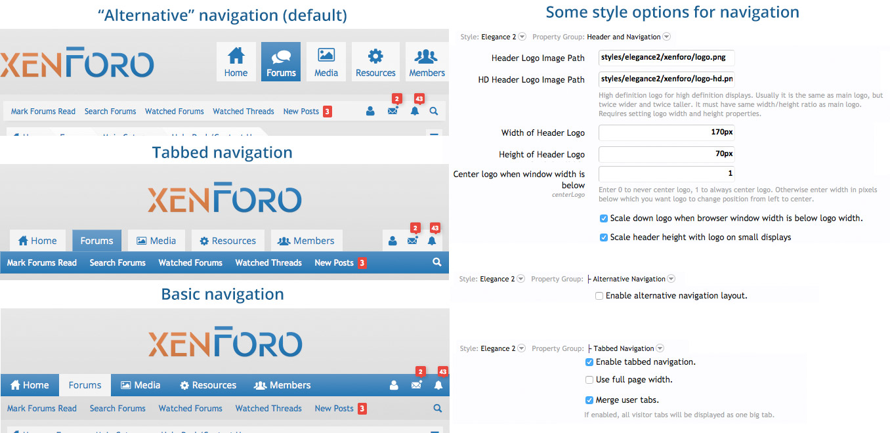890x433 pixels.
Task: Select Forums tab in Tabbed navigation
Action: click(x=96, y=241)
